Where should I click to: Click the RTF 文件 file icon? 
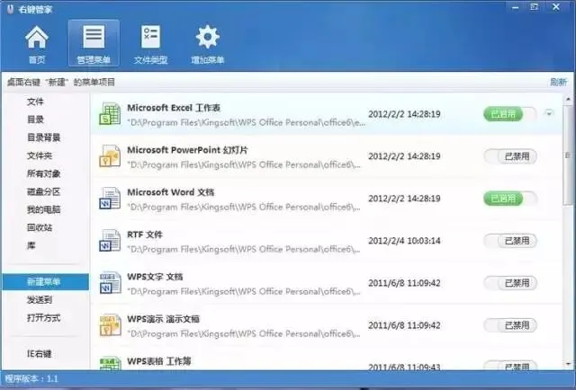tap(110, 241)
